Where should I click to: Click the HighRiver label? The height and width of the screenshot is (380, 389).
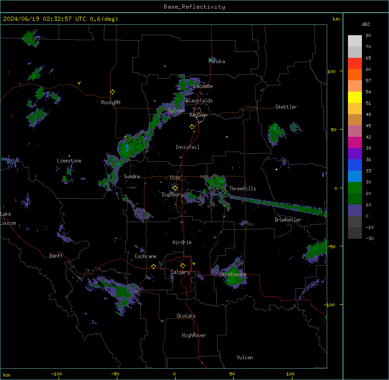194,335
